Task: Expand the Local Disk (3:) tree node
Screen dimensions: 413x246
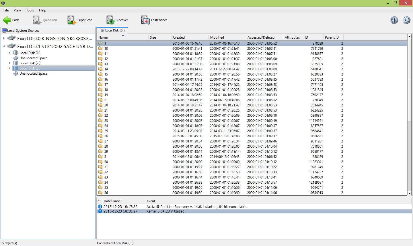Action: (x=9, y=68)
